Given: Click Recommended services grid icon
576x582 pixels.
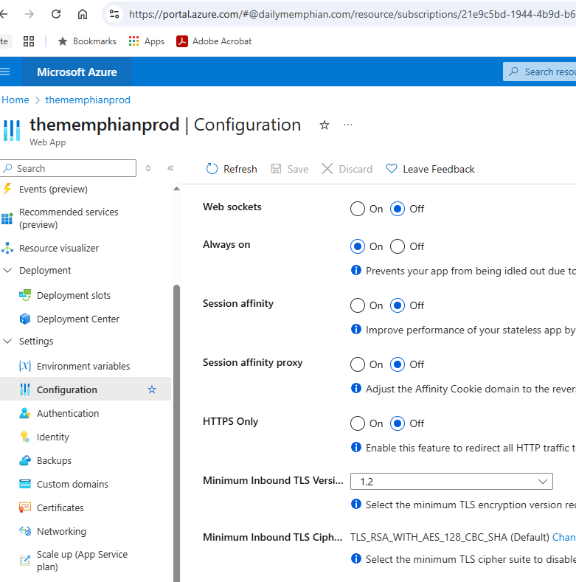Looking at the screenshot, I should click(7, 218).
